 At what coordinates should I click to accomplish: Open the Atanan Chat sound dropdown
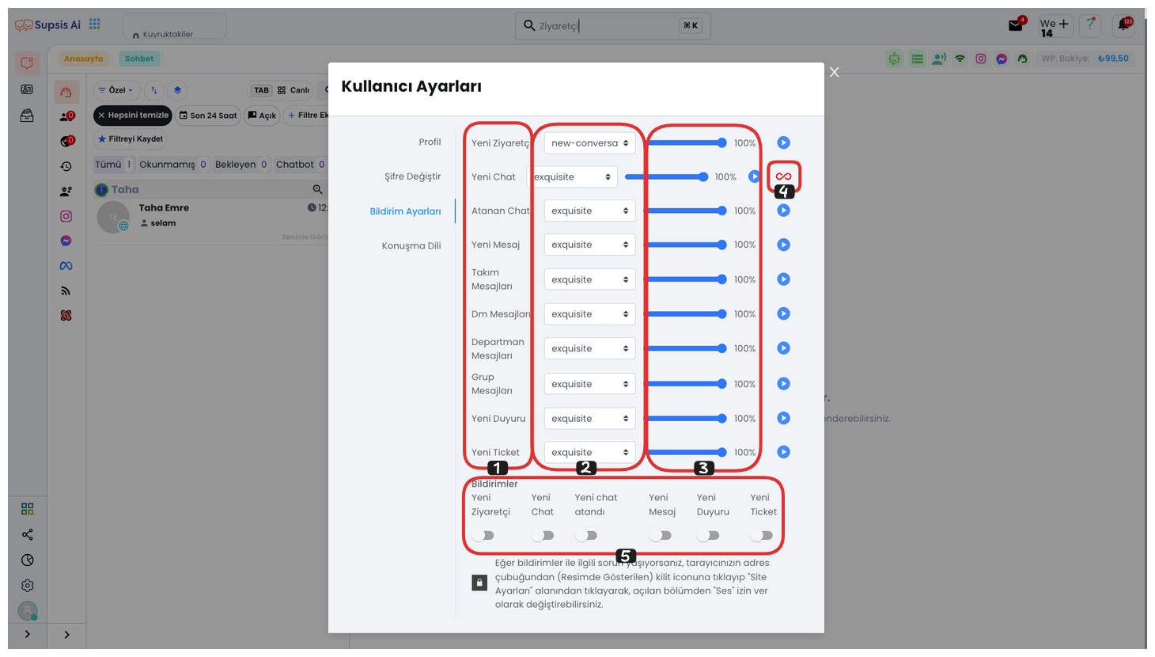click(x=589, y=211)
